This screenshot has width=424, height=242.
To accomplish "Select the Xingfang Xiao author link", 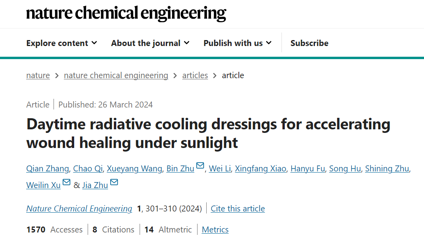I will coord(261,169).
